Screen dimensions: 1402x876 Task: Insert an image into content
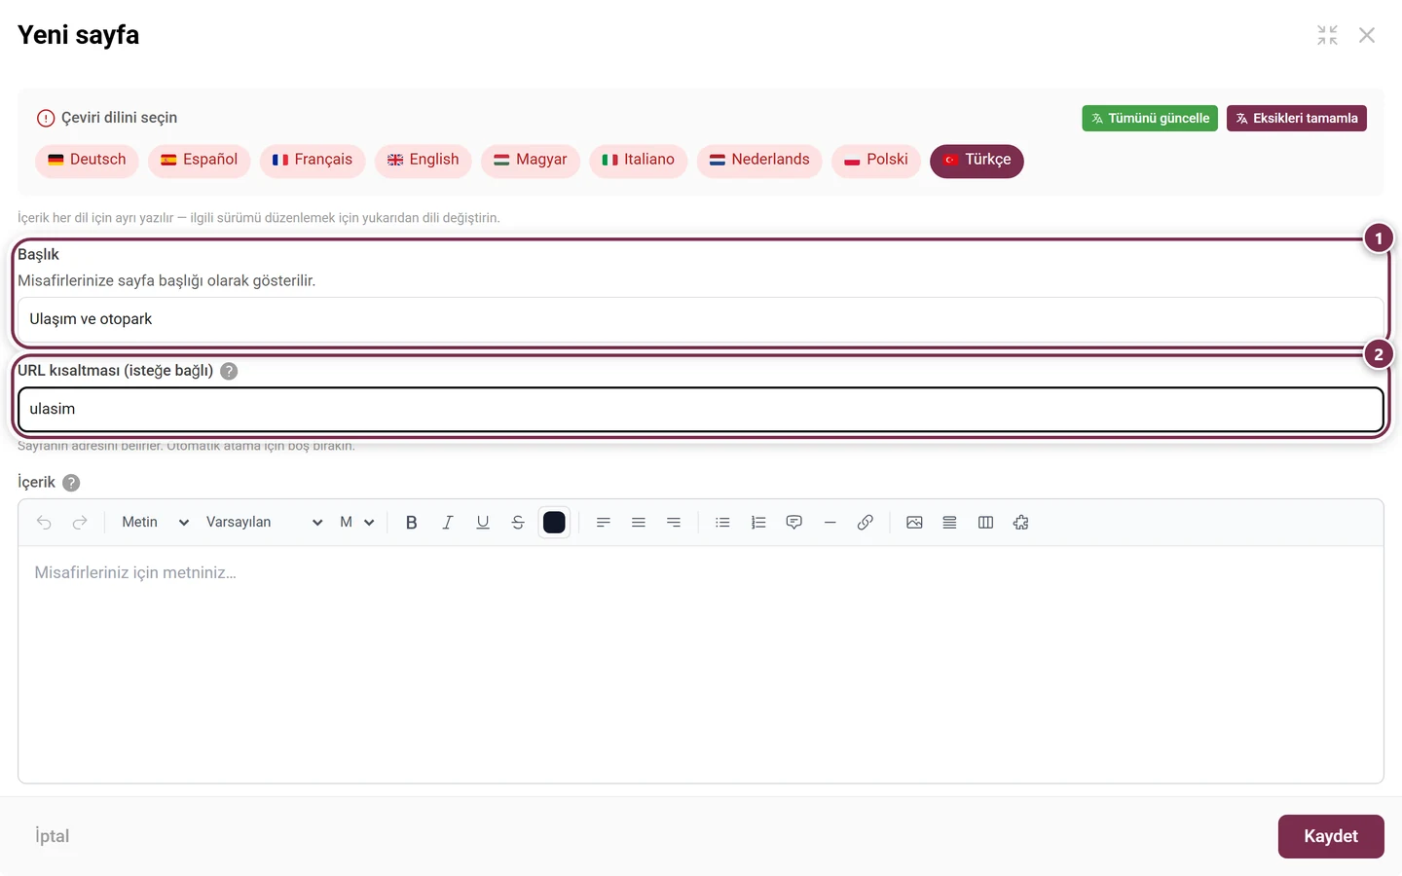point(914,523)
